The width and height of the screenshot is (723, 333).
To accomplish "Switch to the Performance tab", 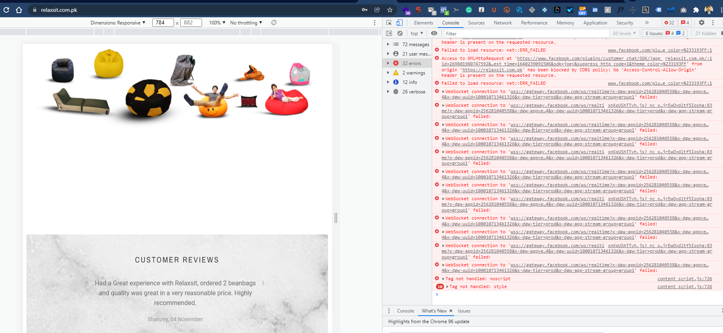I will 534,23.
